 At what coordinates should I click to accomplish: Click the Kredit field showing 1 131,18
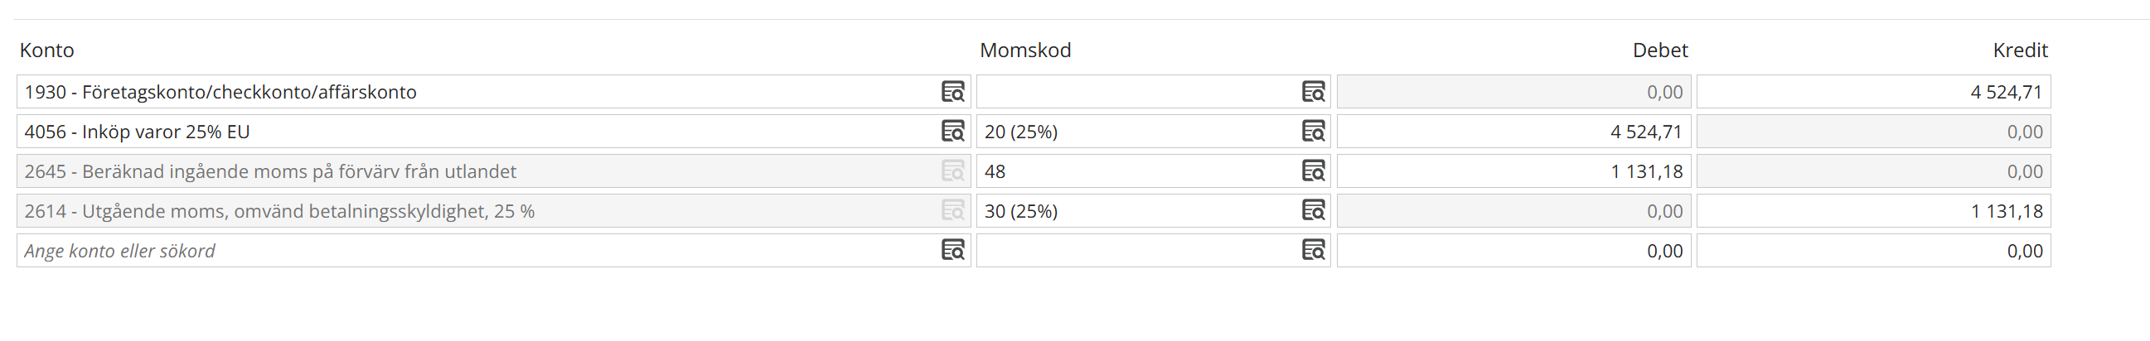[x=1873, y=211]
